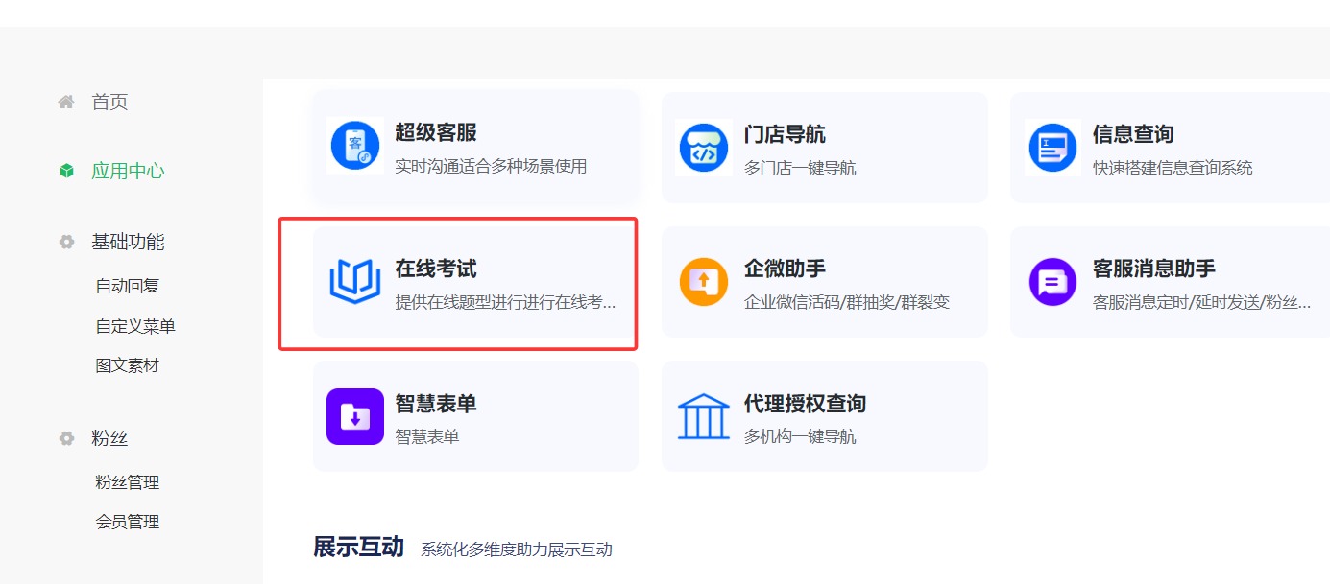Image resolution: width=1330 pixels, height=584 pixels.
Task: Click the cube icon beside 应用中心
Action: coord(65,172)
